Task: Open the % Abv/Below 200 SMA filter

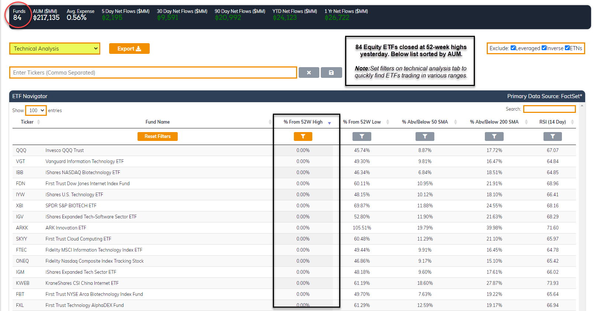Action: click(494, 137)
